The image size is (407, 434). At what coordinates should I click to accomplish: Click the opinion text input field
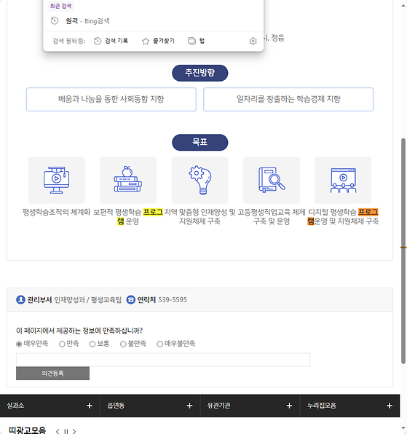pyautogui.click(x=163, y=360)
